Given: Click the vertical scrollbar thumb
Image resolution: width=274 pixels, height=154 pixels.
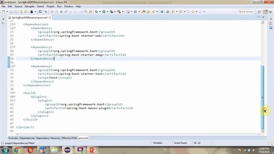Looking at the screenshot, I should click(x=262, y=98).
